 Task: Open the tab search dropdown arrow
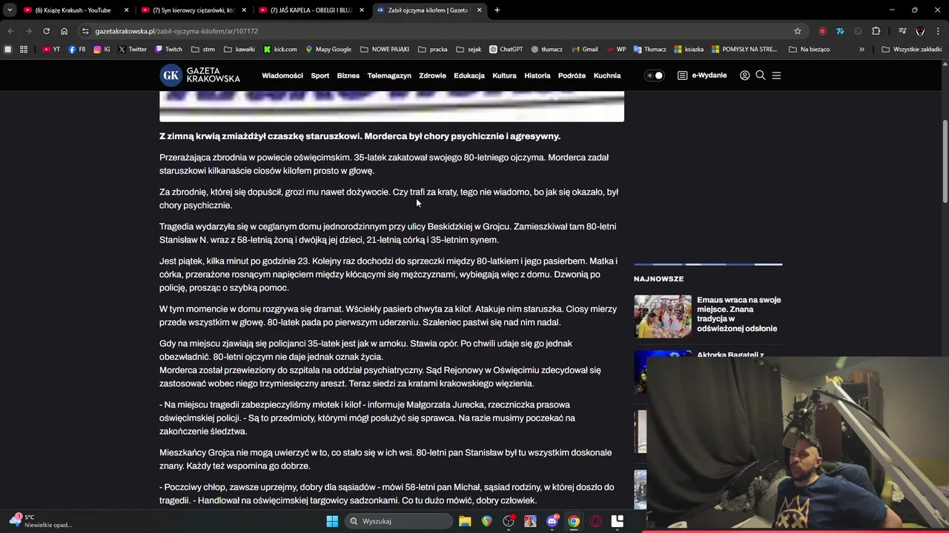click(x=9, y=10)
